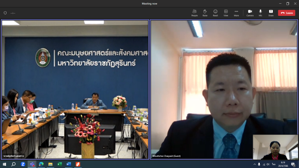Click the Thai participant name label on conference room tile

[14, 156]
